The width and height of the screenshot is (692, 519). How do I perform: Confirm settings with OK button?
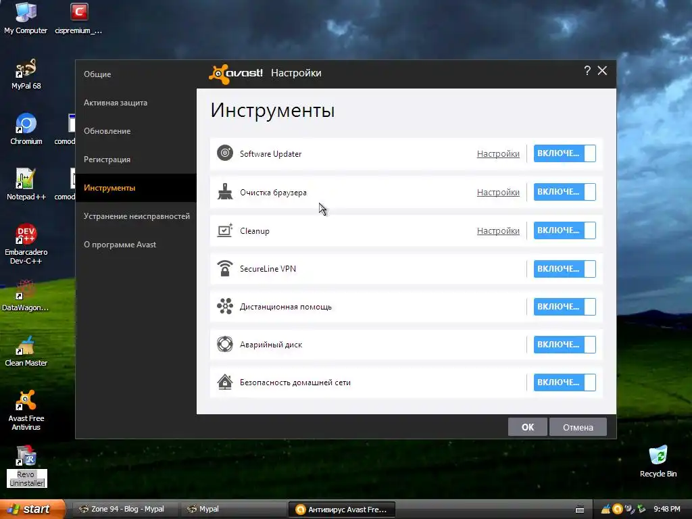pos(527,427)
